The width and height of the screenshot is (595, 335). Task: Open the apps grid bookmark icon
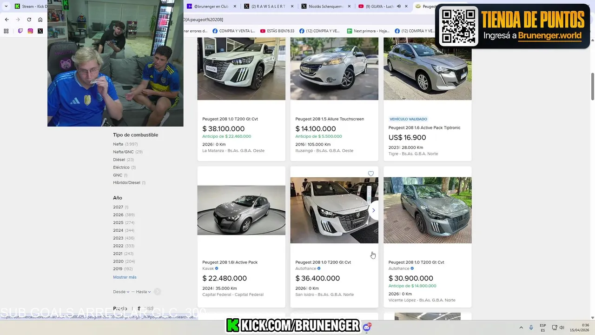(6, 31)
